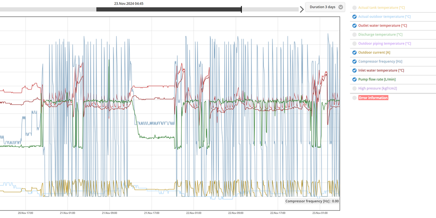Screen dimensions: 436x218
Task: Open the Duration 3 days dropdown
Action: point(322,7)
